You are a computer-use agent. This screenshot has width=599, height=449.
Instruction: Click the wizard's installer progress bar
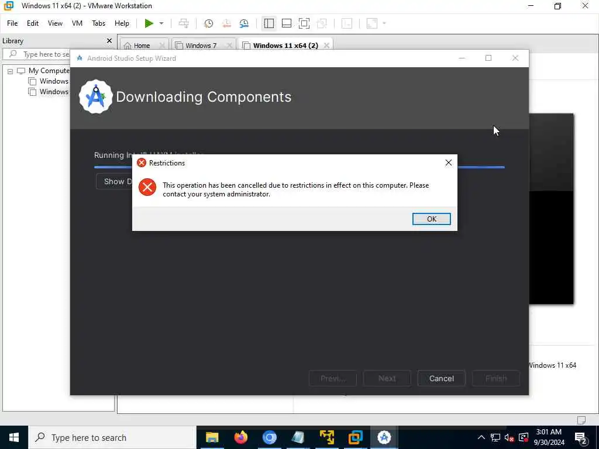(x=299, y=167)
